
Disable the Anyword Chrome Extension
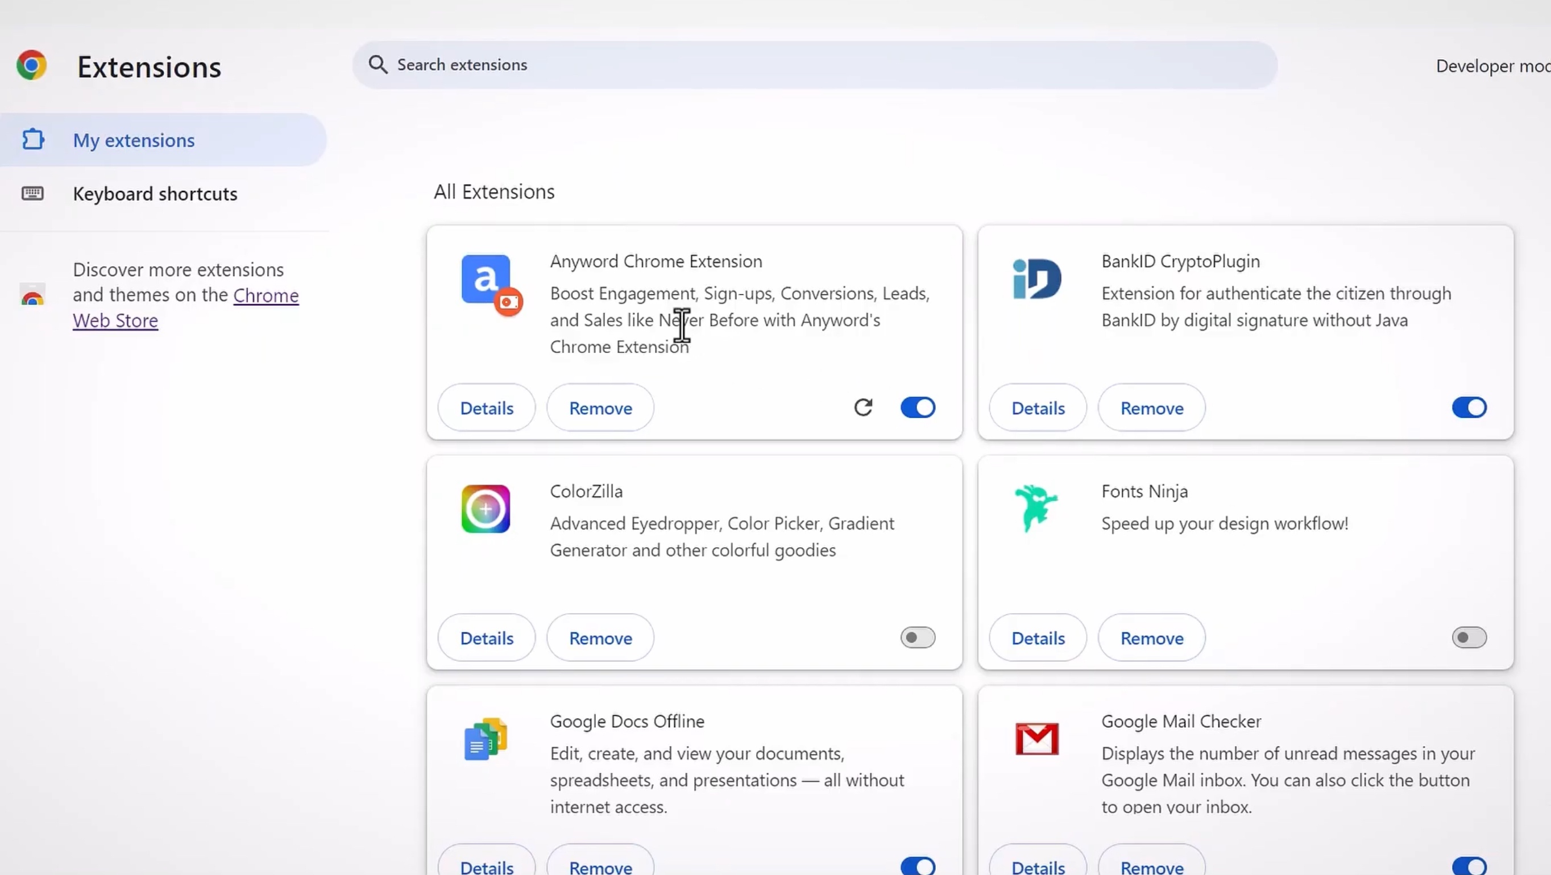tap(917, 407)
